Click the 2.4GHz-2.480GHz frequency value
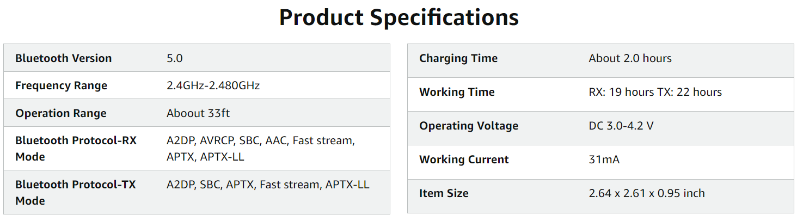 213,85
